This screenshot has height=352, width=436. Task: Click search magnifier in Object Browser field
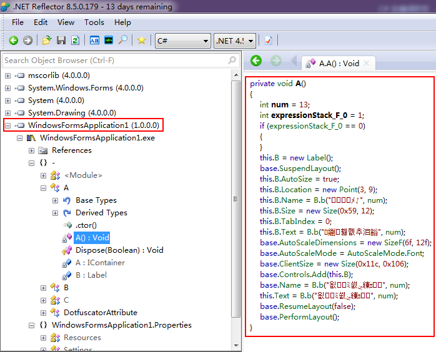[232, 60]
